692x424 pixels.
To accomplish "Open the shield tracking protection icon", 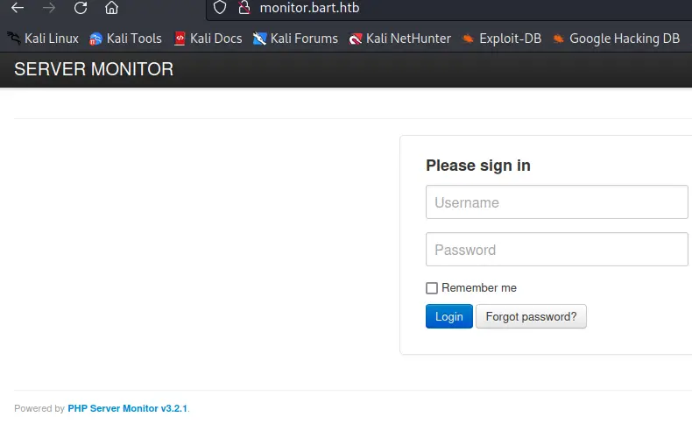I will [x=220, y=8].
